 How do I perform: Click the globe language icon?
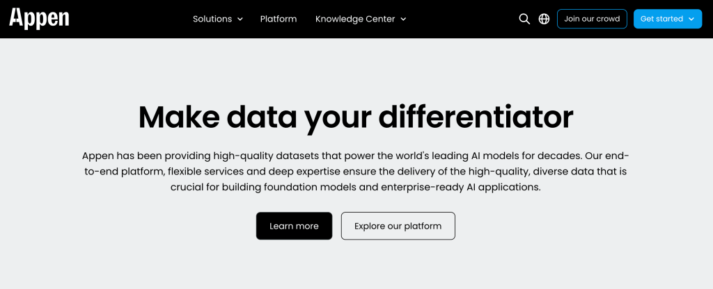pyautogui.click(x=544, y=19)
